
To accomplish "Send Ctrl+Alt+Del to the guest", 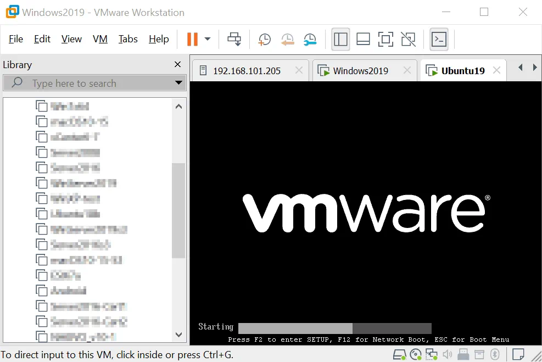I will 234,39.
